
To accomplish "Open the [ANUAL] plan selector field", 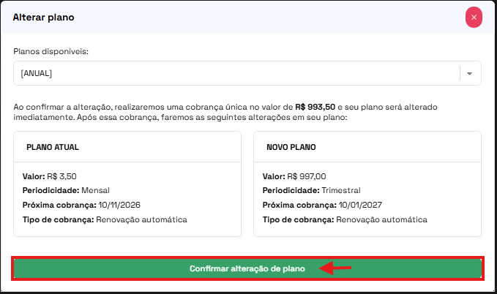I will (234, 73).
